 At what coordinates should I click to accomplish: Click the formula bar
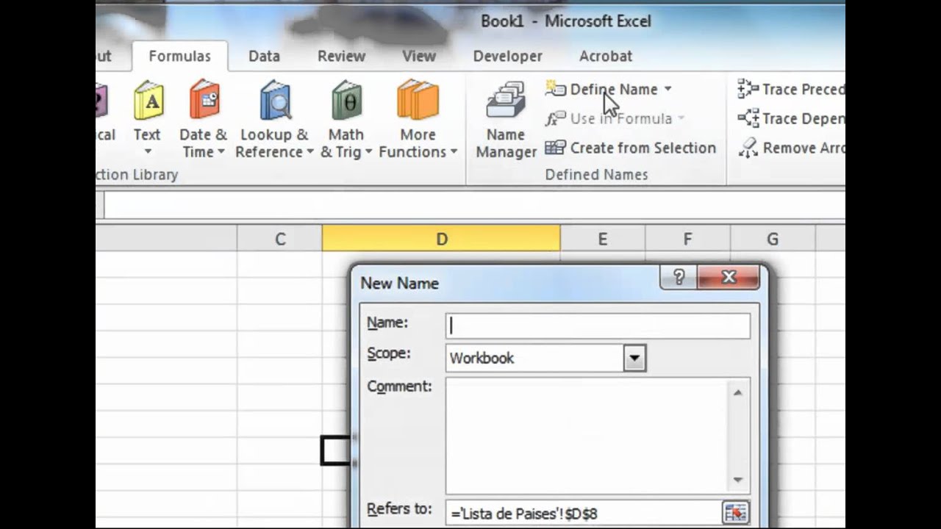(475, 206)
